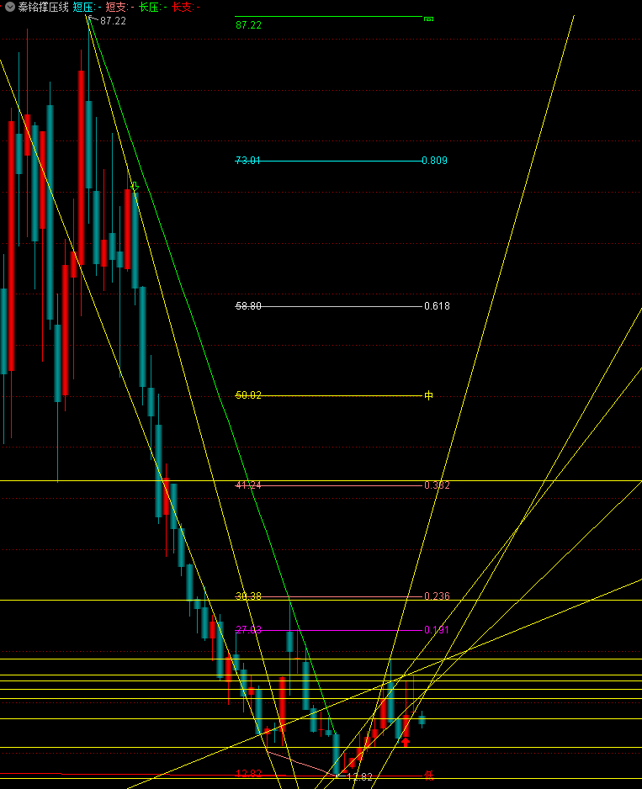Click the pink 41.24 level price
Viewport: 642px width, 789px height.
click(x=248, y=485)
